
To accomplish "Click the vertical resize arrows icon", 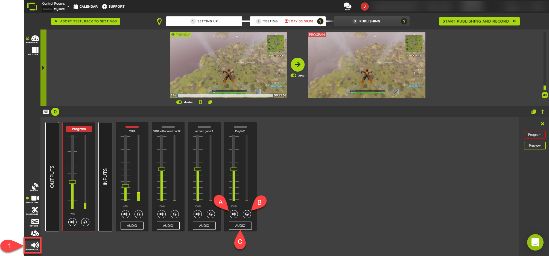I will pyautogui.click(x=542, y=112).
